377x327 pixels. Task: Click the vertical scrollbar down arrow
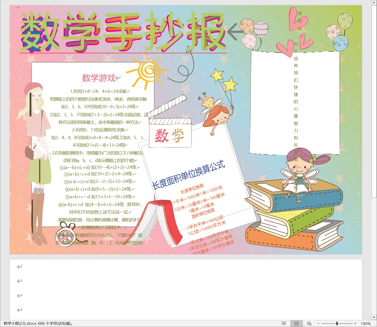pos(374,317)
